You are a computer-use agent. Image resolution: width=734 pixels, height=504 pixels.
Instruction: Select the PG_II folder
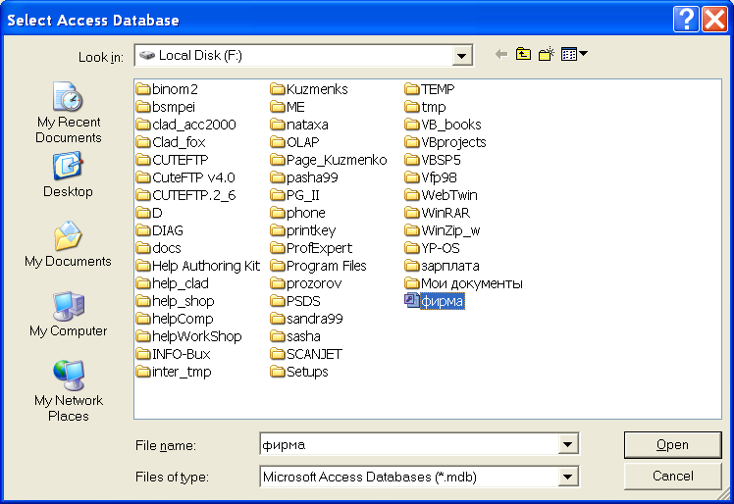click(295, 195)
